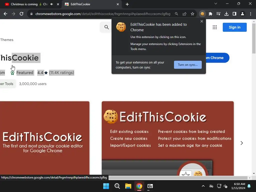Reload the current page
The image size is (256, 192).
coord(21,14)
